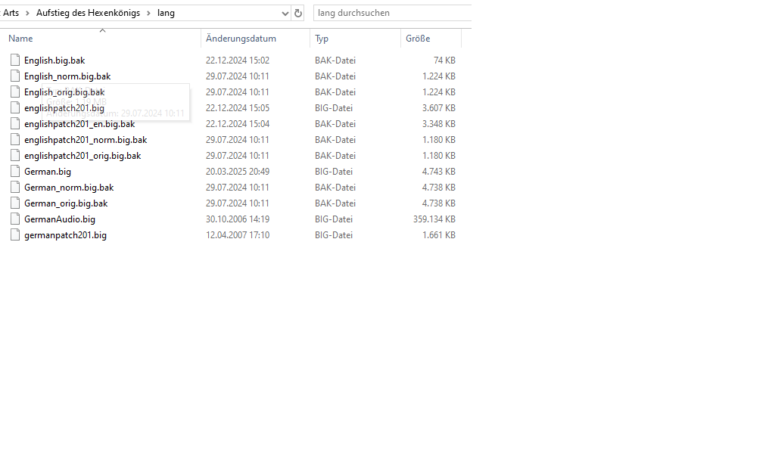769x450 pixels.
Task: Select the file German.big
Action: 48,172
